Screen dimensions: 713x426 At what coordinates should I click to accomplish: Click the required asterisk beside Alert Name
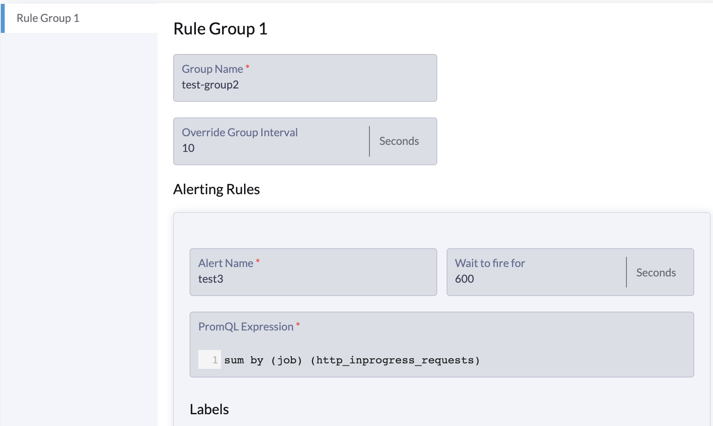(x=257, y=261)
